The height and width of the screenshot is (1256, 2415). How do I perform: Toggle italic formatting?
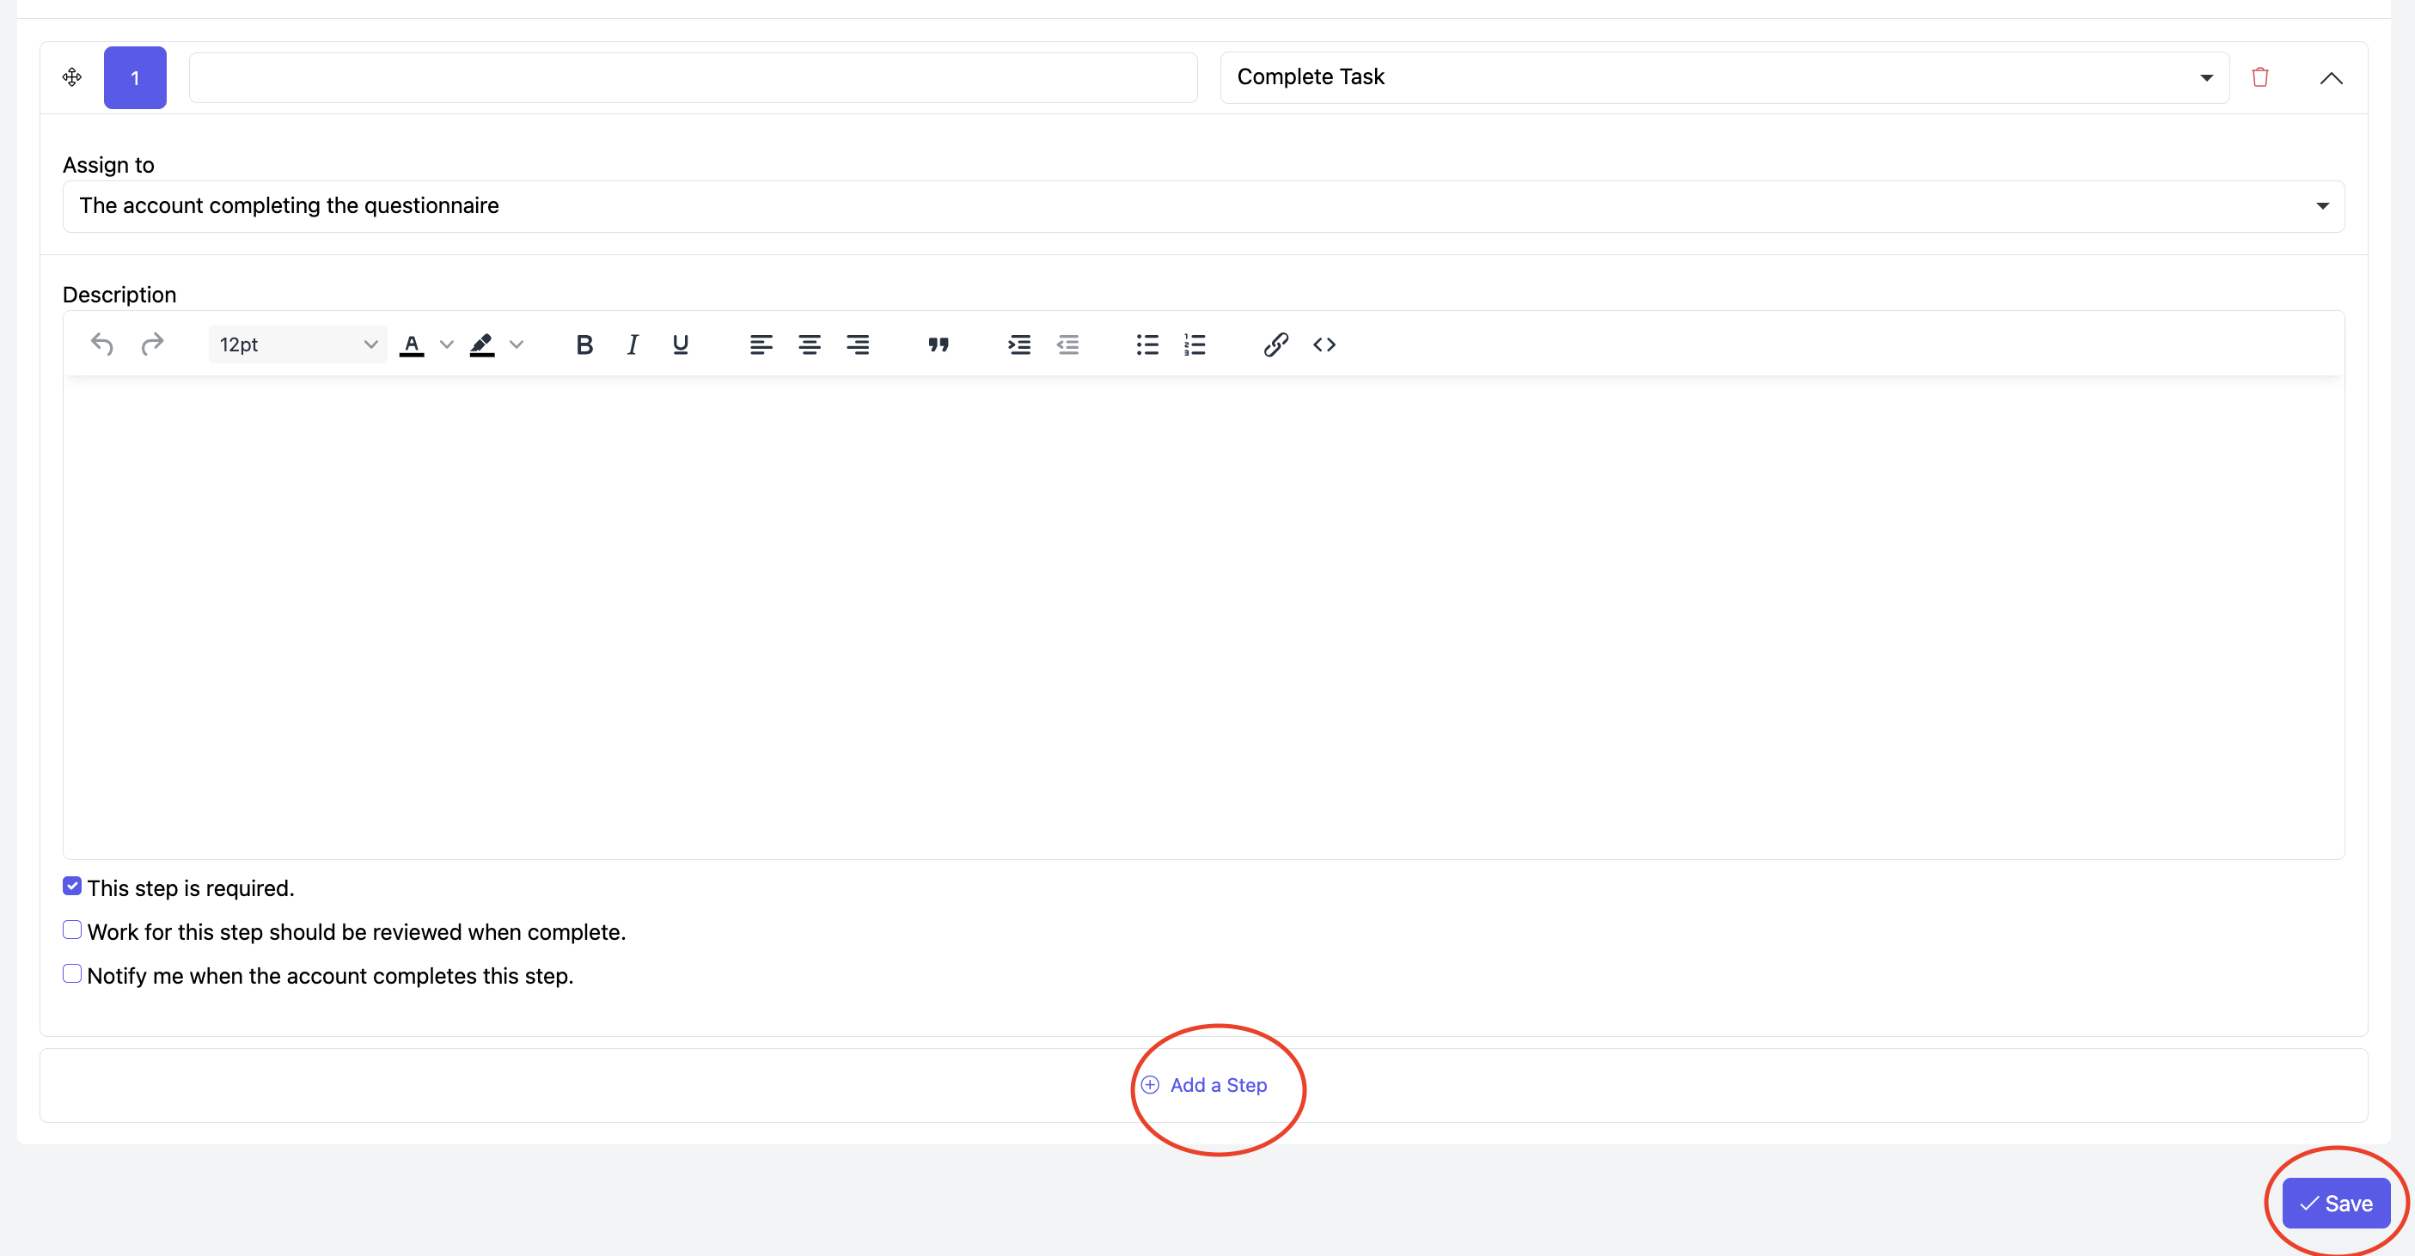click(x=633, y=345)
